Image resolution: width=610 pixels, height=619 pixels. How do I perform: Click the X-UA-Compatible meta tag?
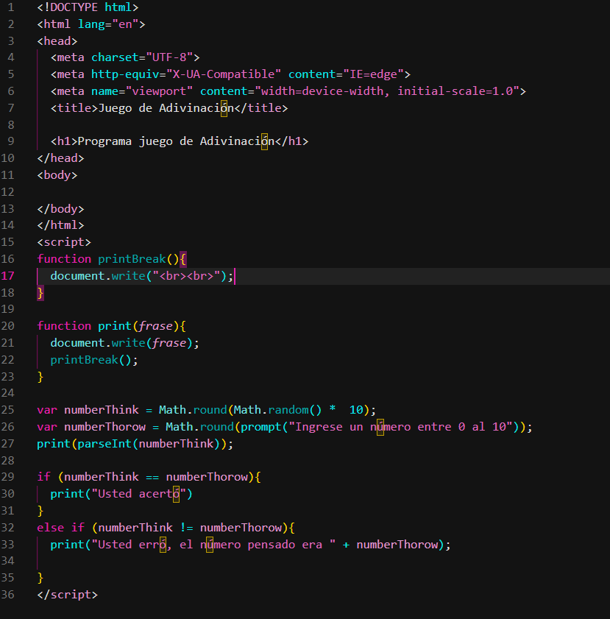tap(230, 74)
